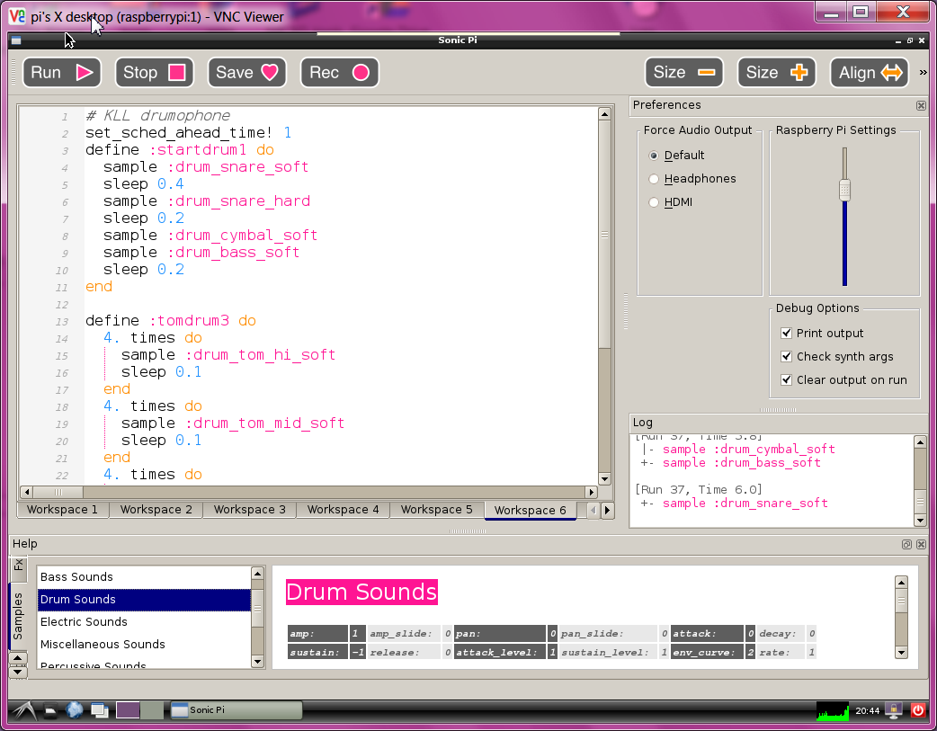937x731 pixels.
Task: Open the web browser in taskbar
Action: tap(75, 710)
